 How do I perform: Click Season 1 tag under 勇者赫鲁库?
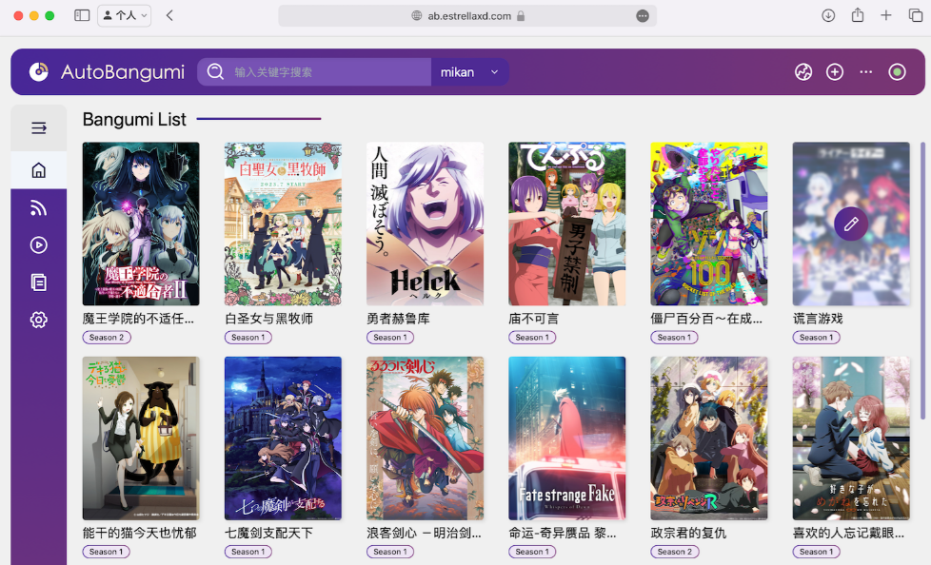click(390, 337)
